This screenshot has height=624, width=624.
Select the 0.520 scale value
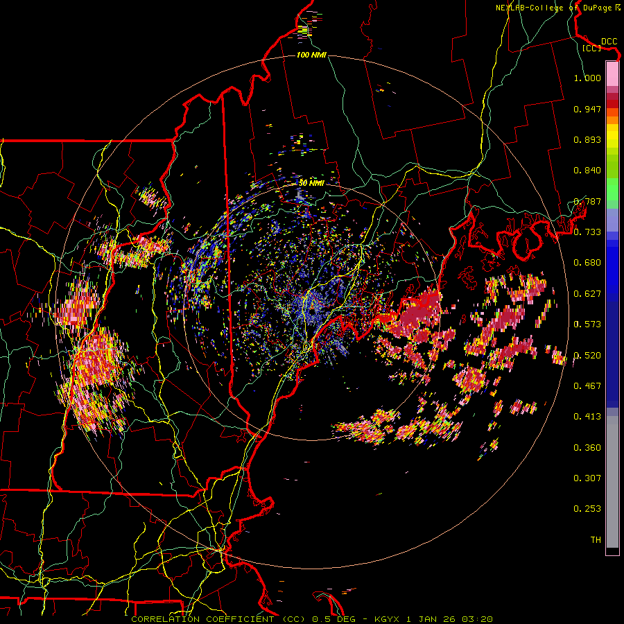click(x=587, y=356)
